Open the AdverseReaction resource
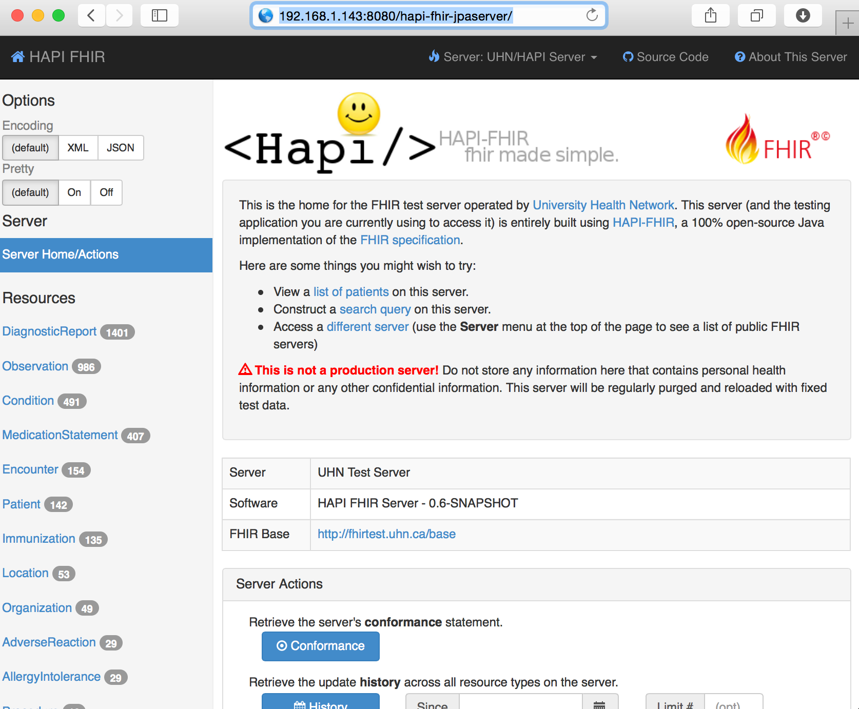 tap(49, 642)
